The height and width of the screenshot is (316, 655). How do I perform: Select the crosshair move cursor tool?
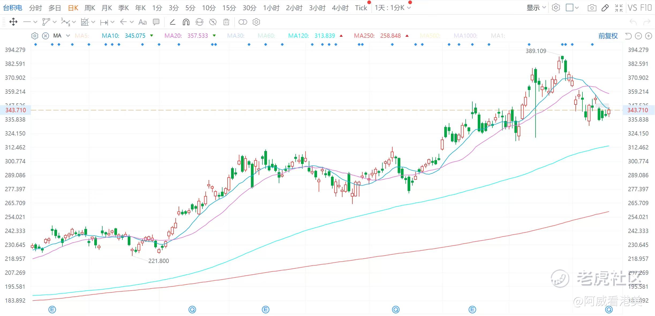point(13,22)
